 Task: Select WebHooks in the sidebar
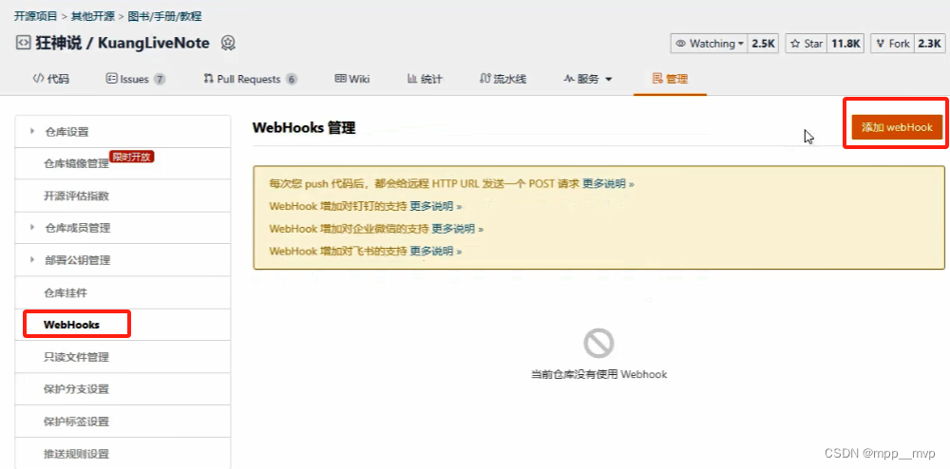pyautogui.click(x=123, y=325)
